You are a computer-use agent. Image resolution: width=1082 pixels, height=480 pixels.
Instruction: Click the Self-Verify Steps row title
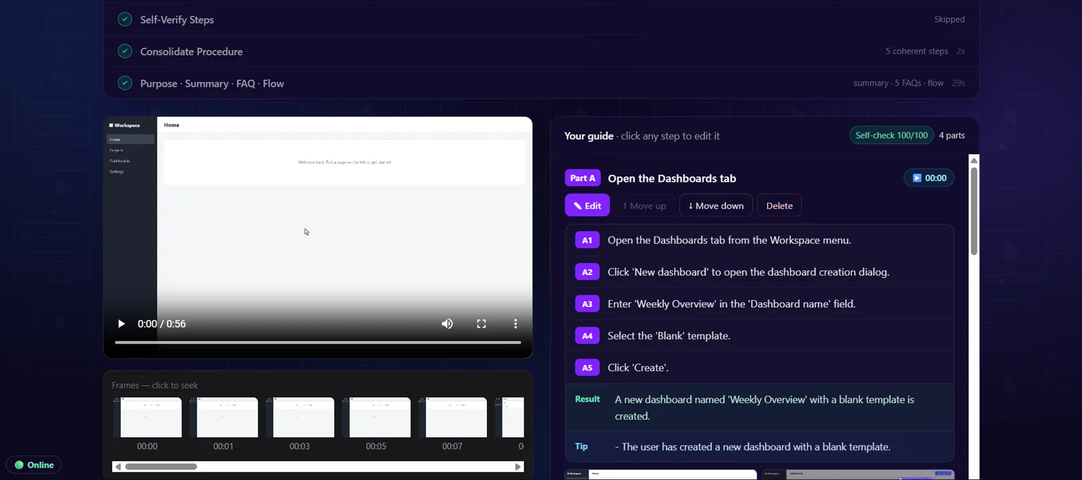click(x=177, y=20)
